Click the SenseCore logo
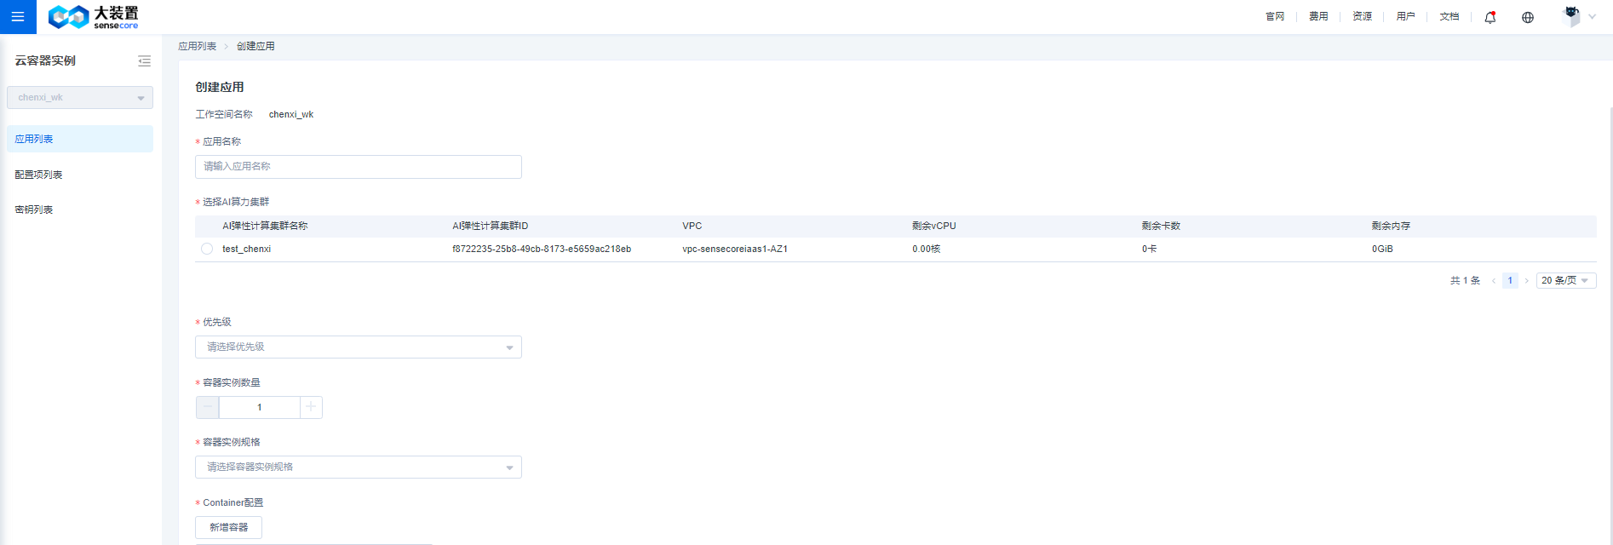Viewport: 1613px width, 545px height. 93,17
